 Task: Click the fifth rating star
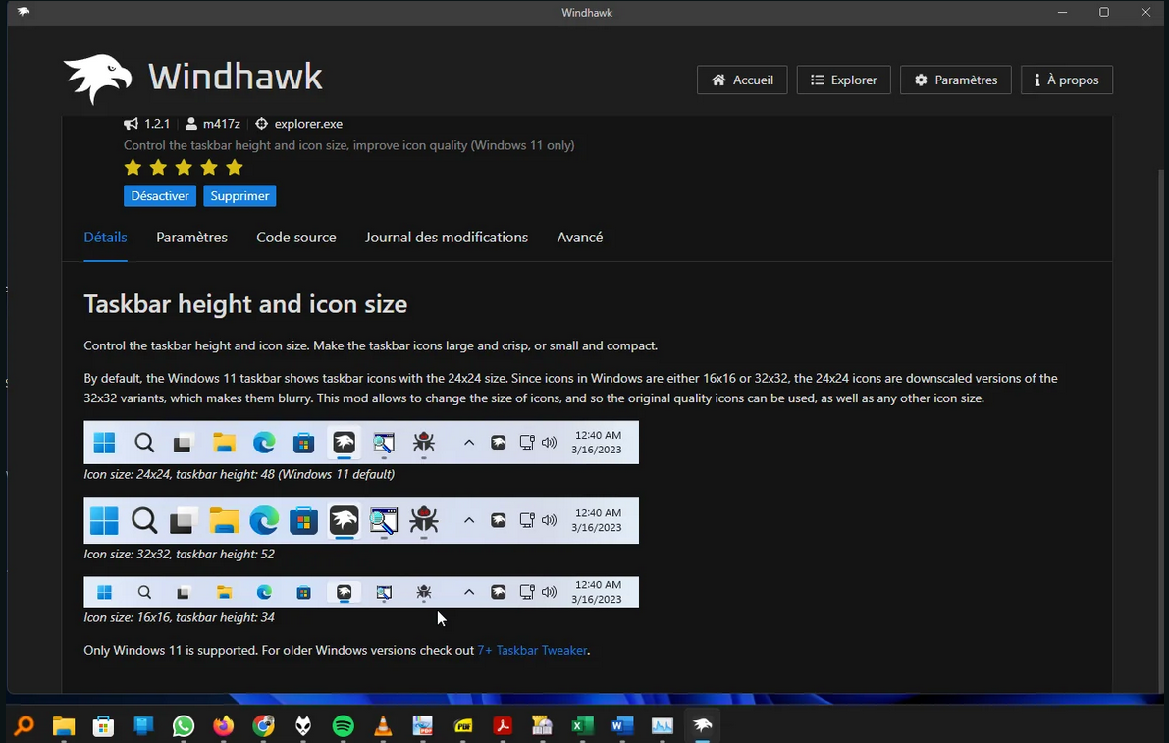pos(235,167)
